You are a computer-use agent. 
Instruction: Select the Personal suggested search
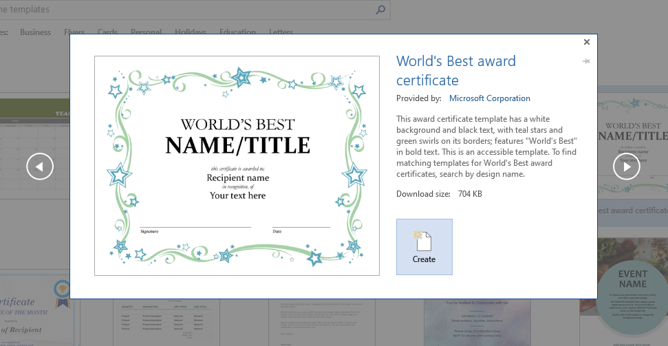pyautogui.click(x=146, y=32)
